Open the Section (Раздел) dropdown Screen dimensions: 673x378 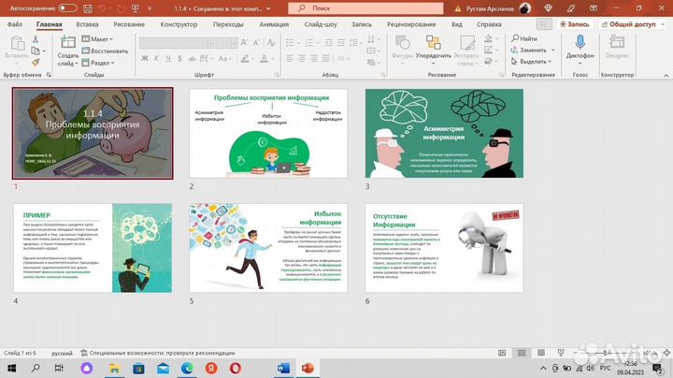101,62
